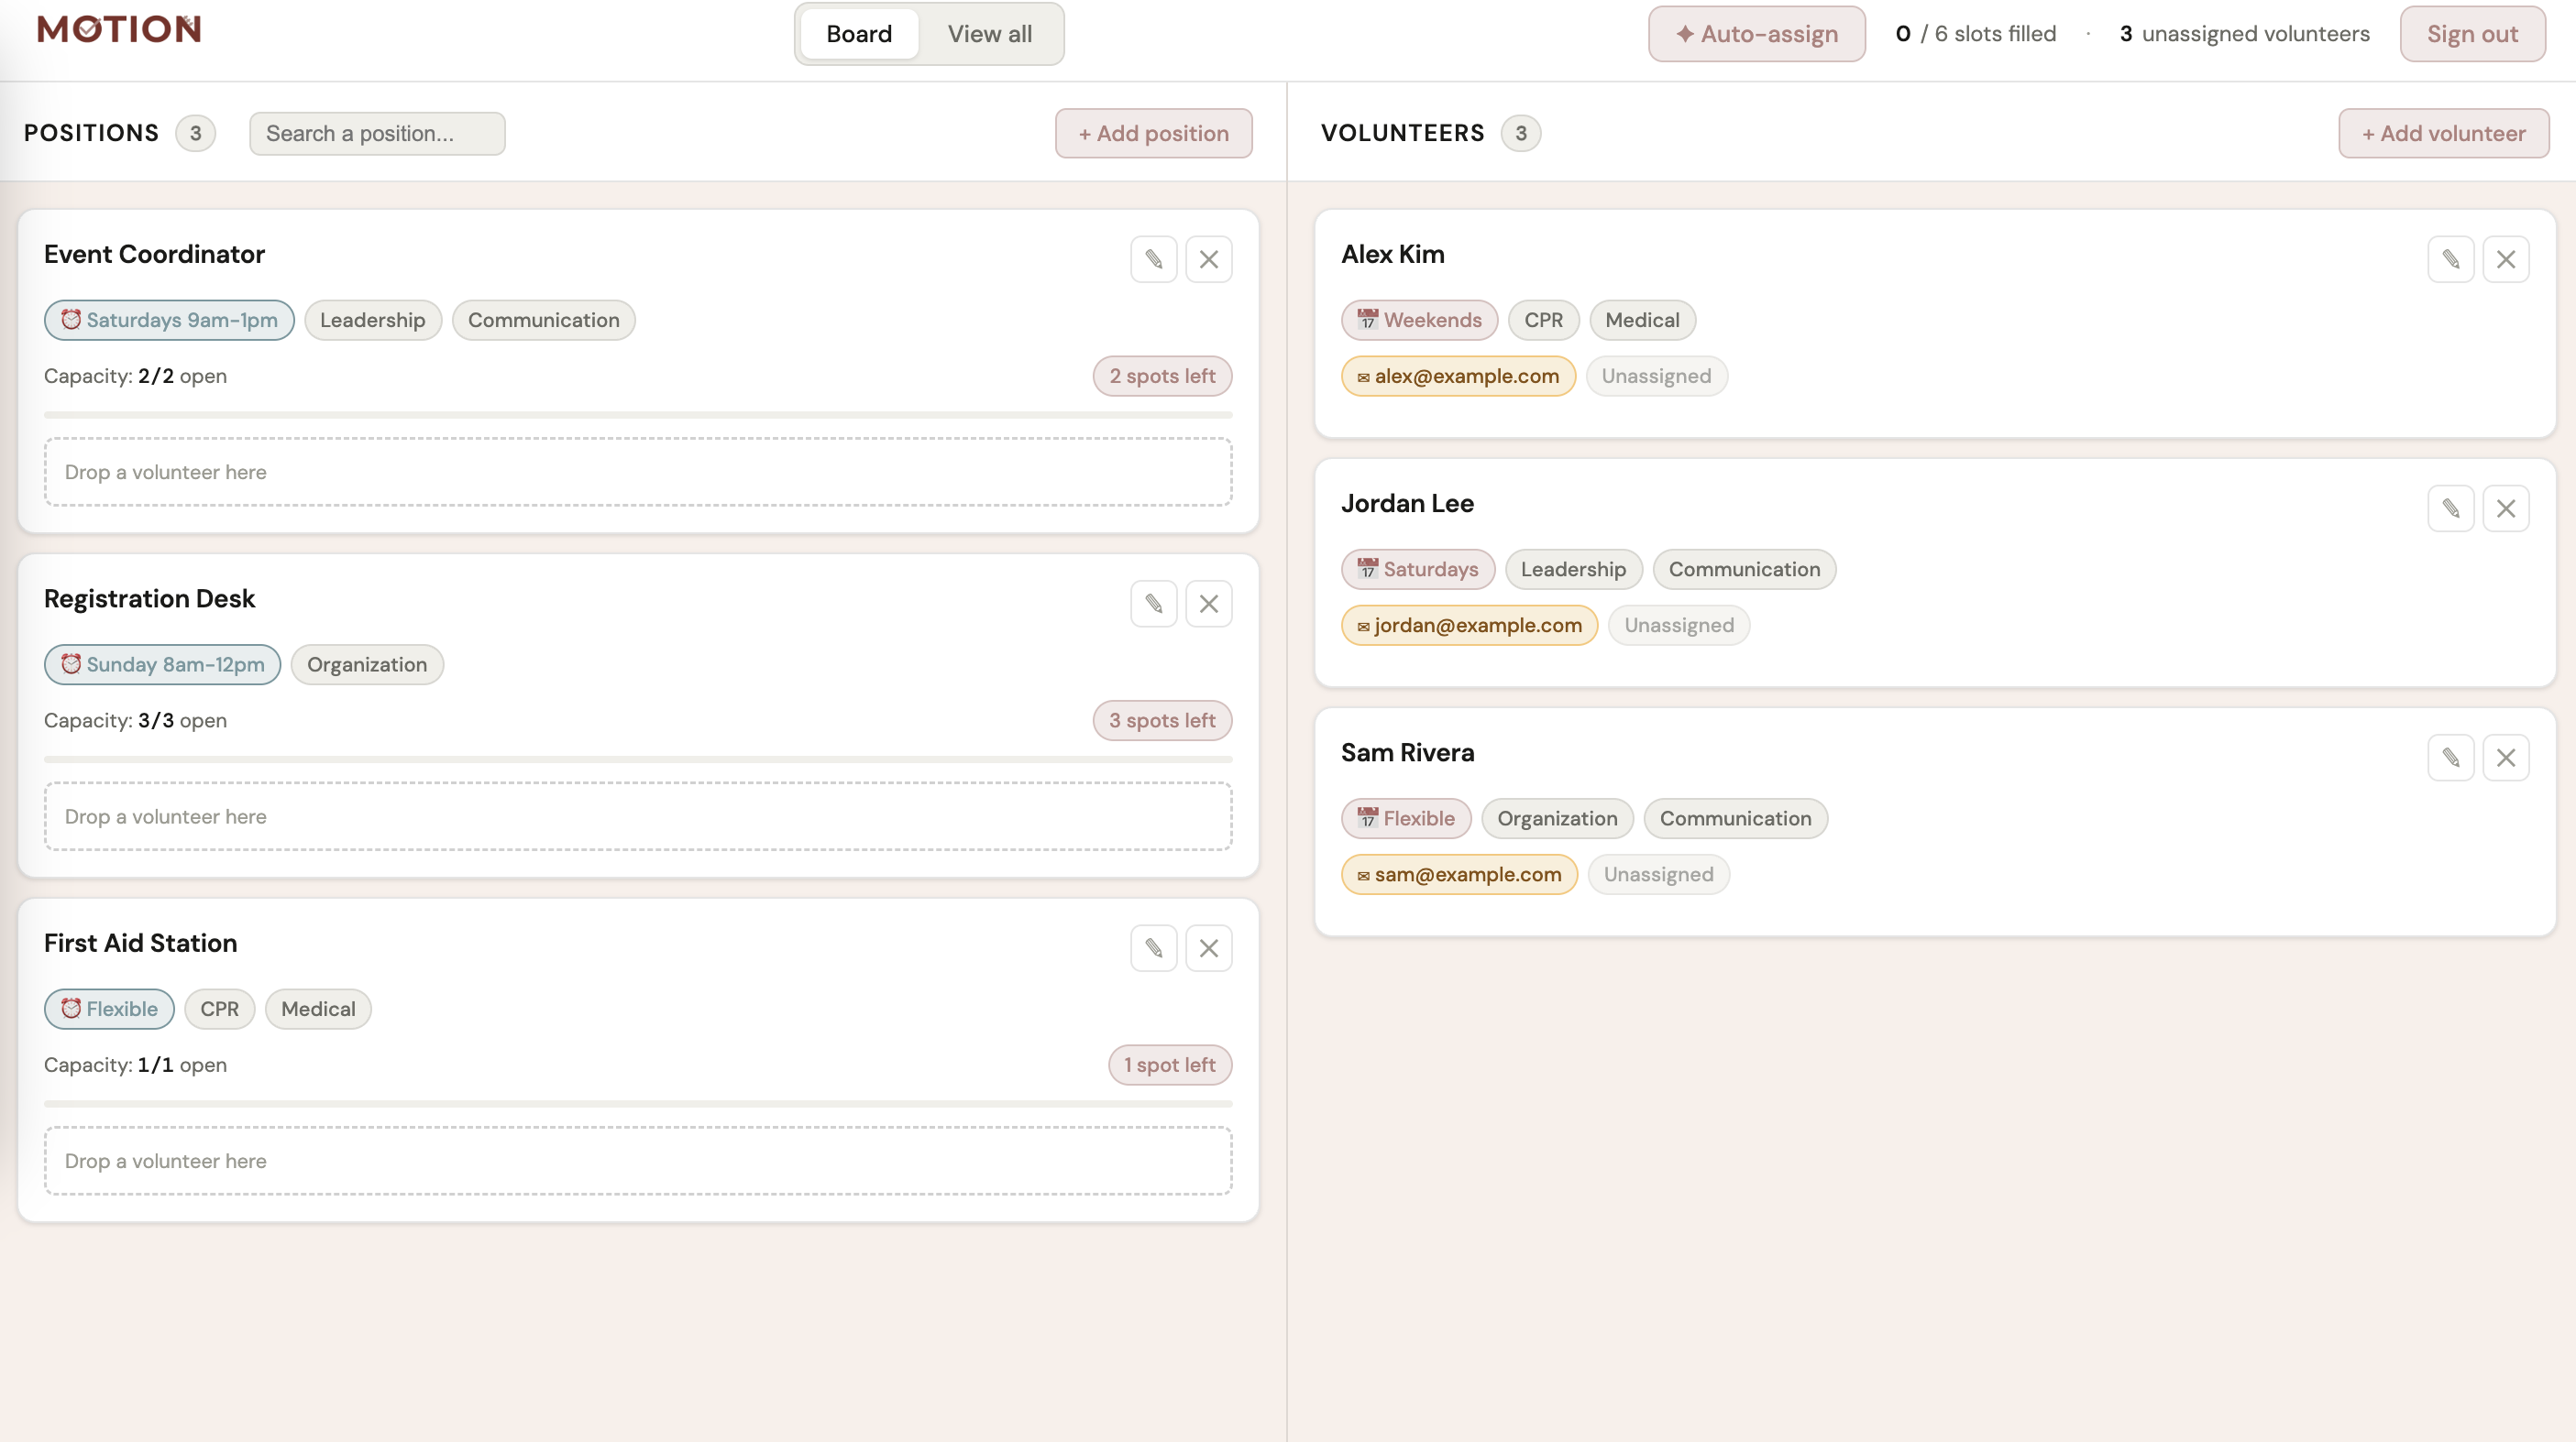
Task: Edit the Event Coordinator position
Action: pos(1153,260)
